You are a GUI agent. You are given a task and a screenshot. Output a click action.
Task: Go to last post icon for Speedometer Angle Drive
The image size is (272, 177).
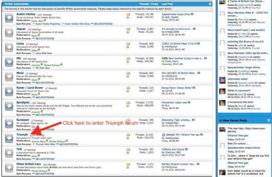click(x=192, y=14)
